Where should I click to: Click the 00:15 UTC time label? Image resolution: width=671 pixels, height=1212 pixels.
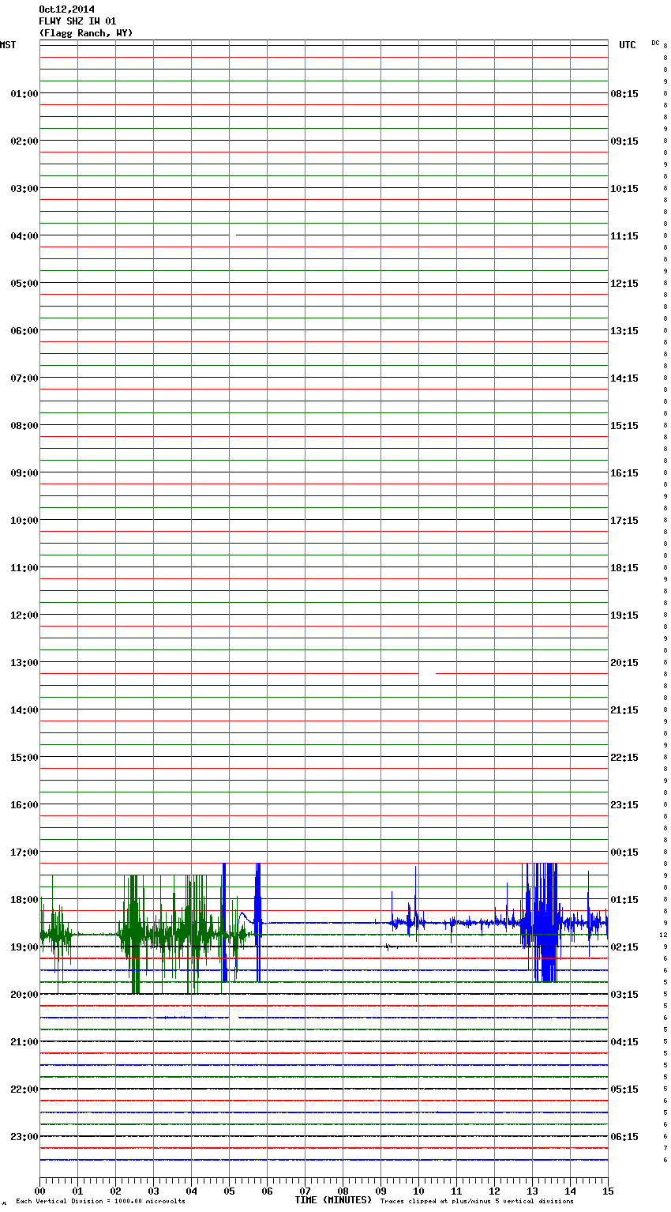tap(624, 853)
